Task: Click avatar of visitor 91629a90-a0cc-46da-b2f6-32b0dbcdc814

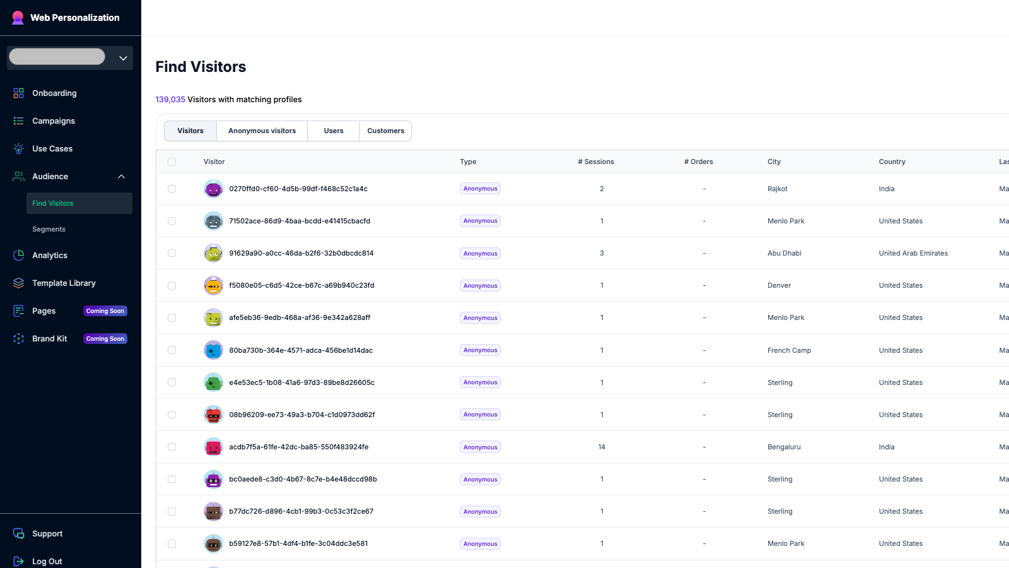Action: point(214,253)
